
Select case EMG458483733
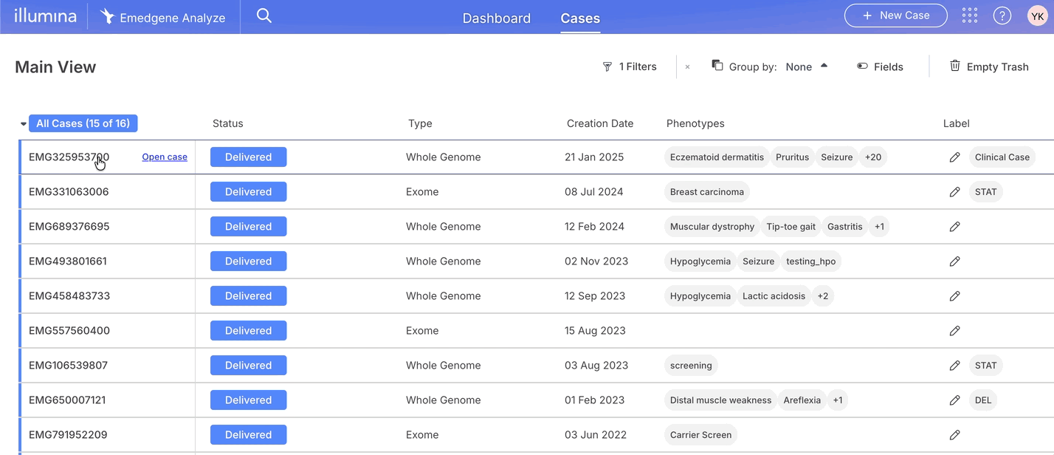(x=69, y=296)
